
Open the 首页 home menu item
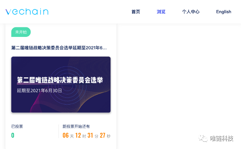coord(136,12)
